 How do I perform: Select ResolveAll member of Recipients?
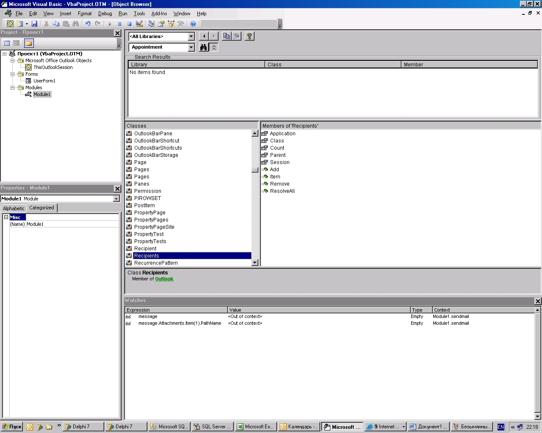point(282,191)
